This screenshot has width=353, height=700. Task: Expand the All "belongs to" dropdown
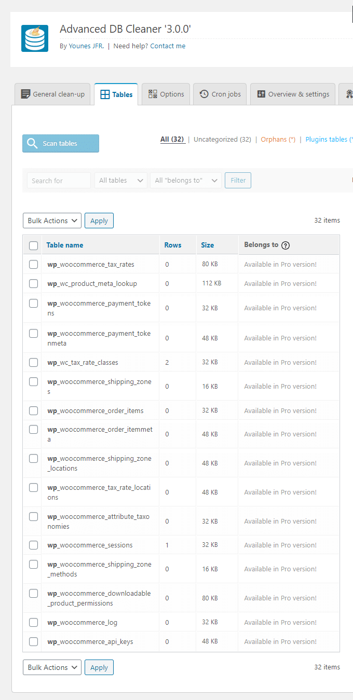tap(186, 181)
